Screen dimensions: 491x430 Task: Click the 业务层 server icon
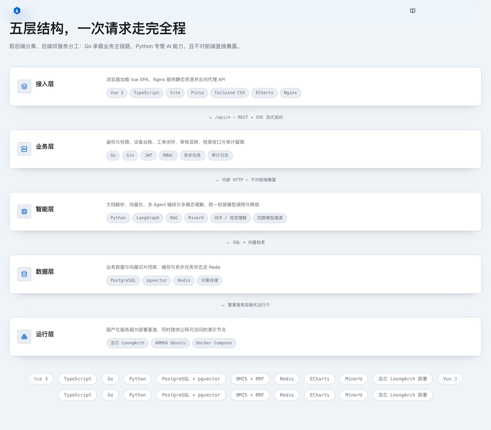point(24,149)
